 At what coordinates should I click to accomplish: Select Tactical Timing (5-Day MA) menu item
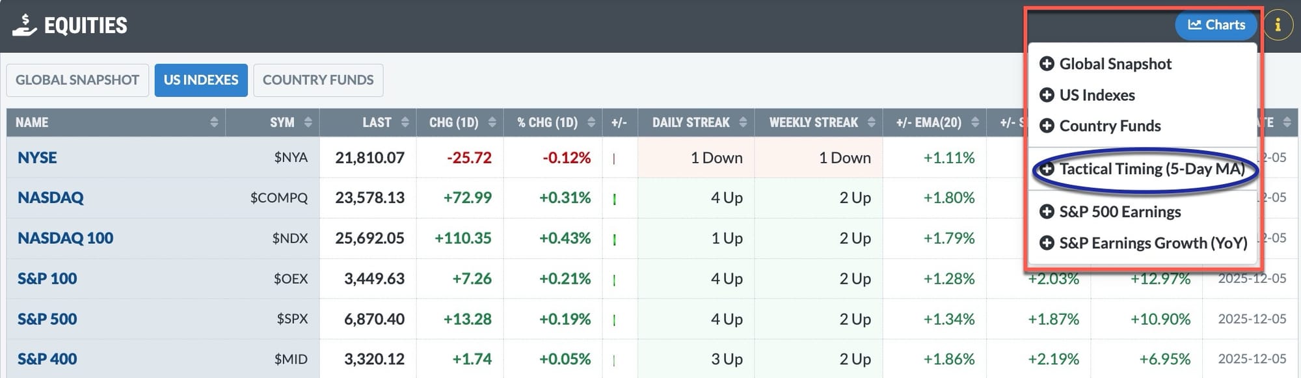(x=1151, y=169)
